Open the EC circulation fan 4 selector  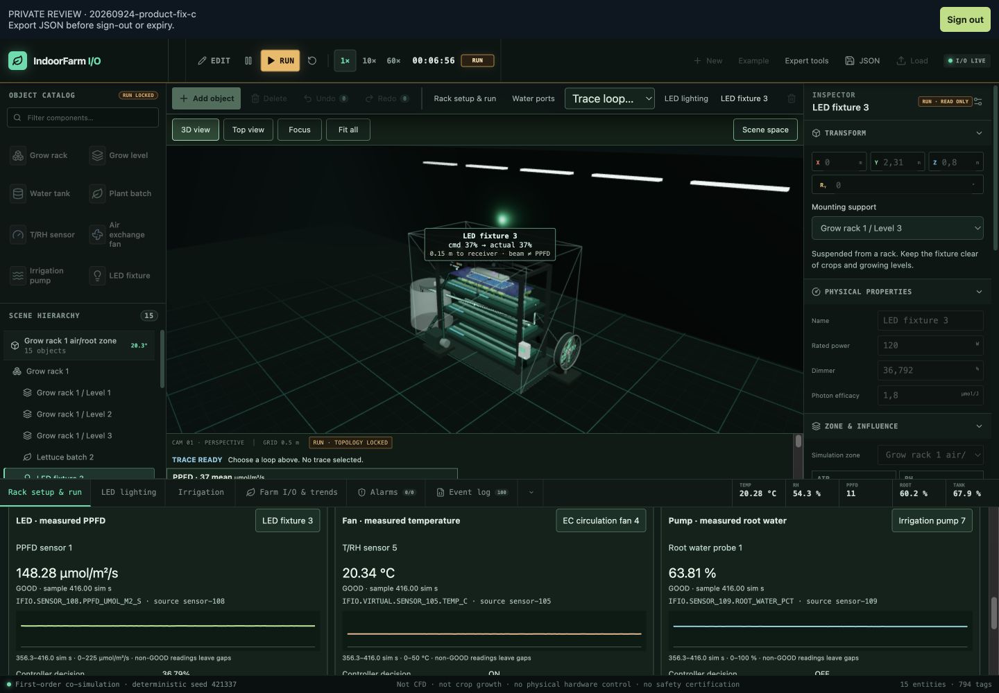601,520
